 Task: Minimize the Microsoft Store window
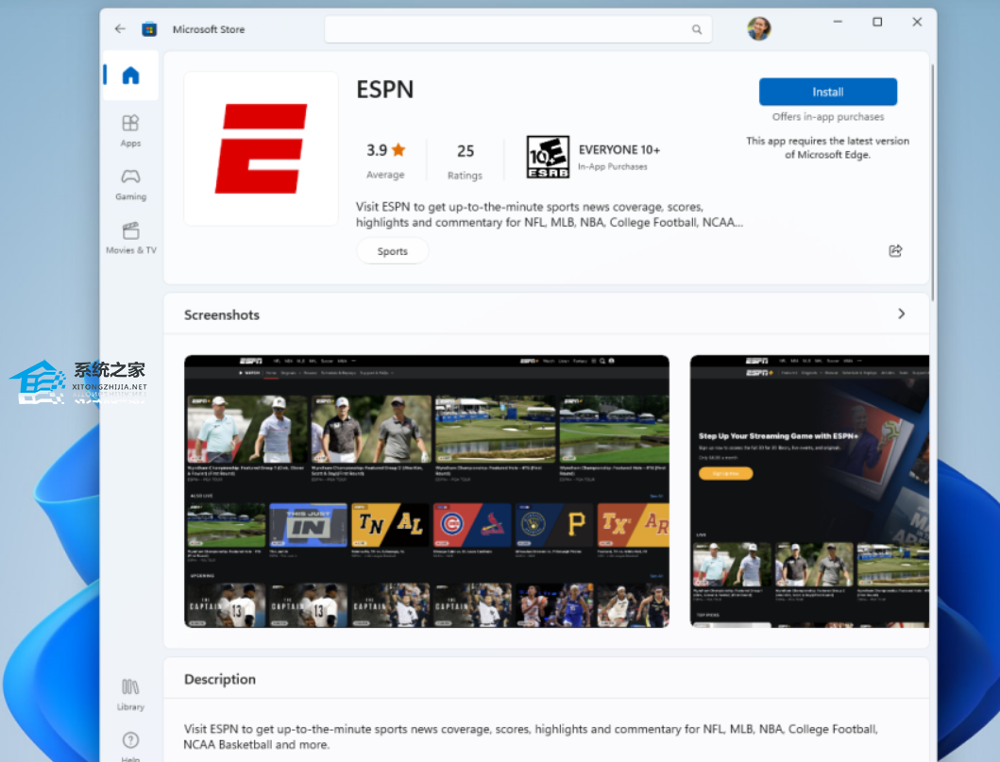click(838, 22)
